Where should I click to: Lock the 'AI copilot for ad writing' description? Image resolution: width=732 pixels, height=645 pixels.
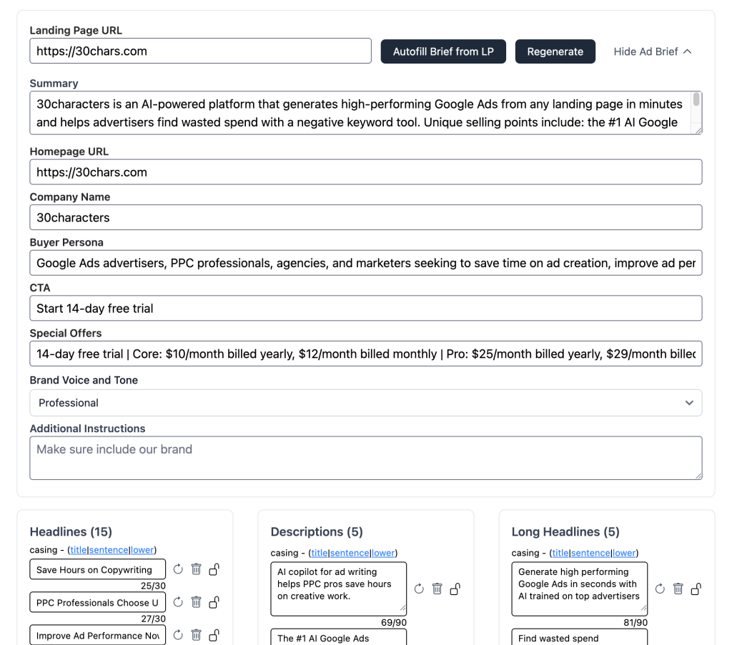pos(455,589)
